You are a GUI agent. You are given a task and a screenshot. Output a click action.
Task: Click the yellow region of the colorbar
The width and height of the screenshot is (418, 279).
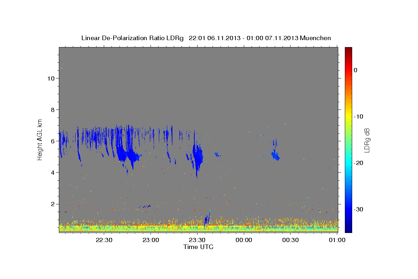[348, 116]
